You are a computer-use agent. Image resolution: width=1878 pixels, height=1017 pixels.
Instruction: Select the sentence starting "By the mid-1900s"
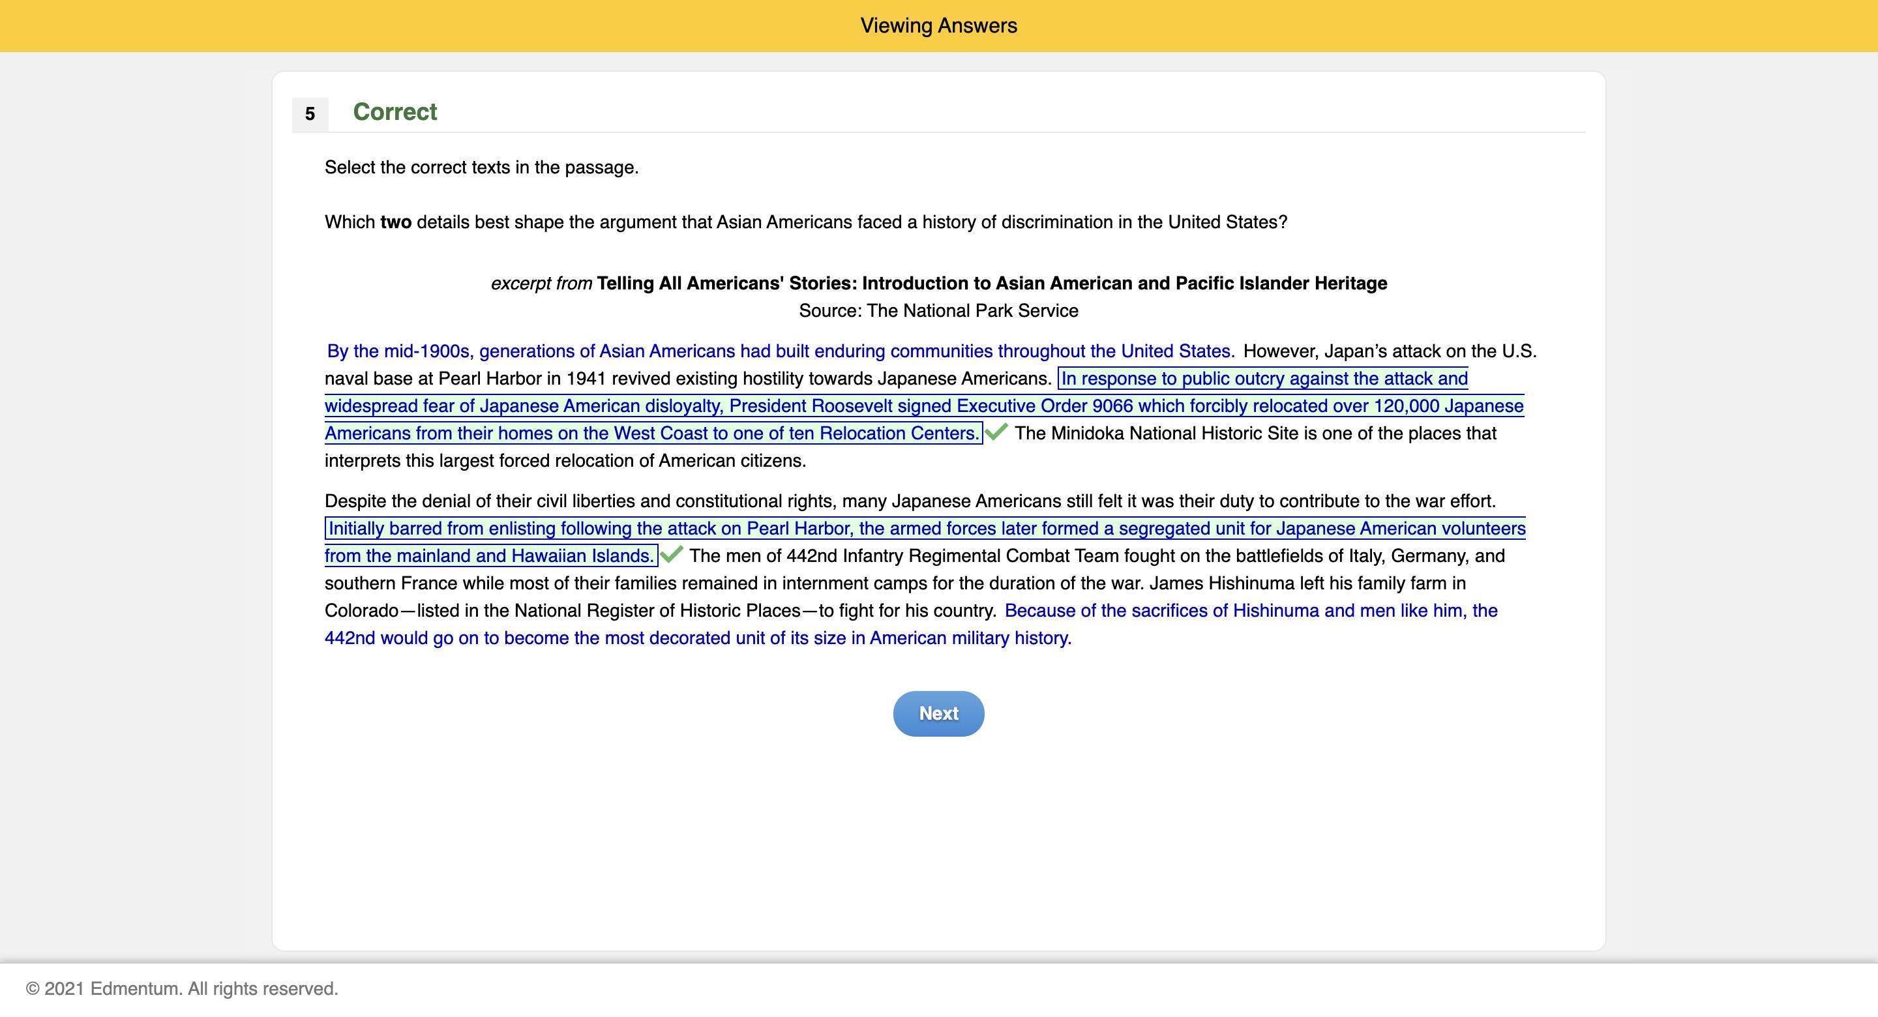[x=780, y=351]
